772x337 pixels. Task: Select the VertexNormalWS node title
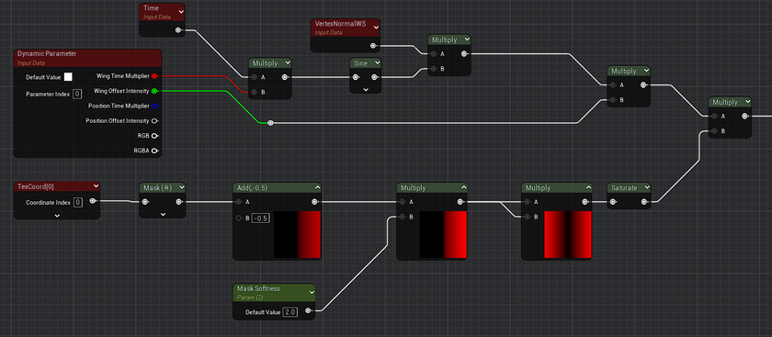click(x=340, y=24)
